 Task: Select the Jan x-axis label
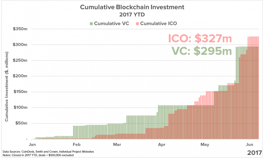point(32,145)
